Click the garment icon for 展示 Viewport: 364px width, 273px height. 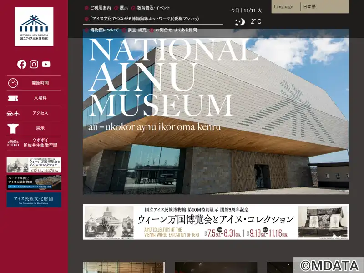coord(13,128)
